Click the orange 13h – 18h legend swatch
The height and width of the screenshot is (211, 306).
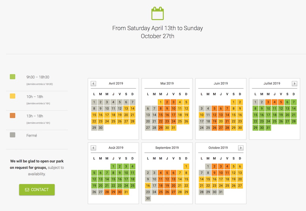13,116
